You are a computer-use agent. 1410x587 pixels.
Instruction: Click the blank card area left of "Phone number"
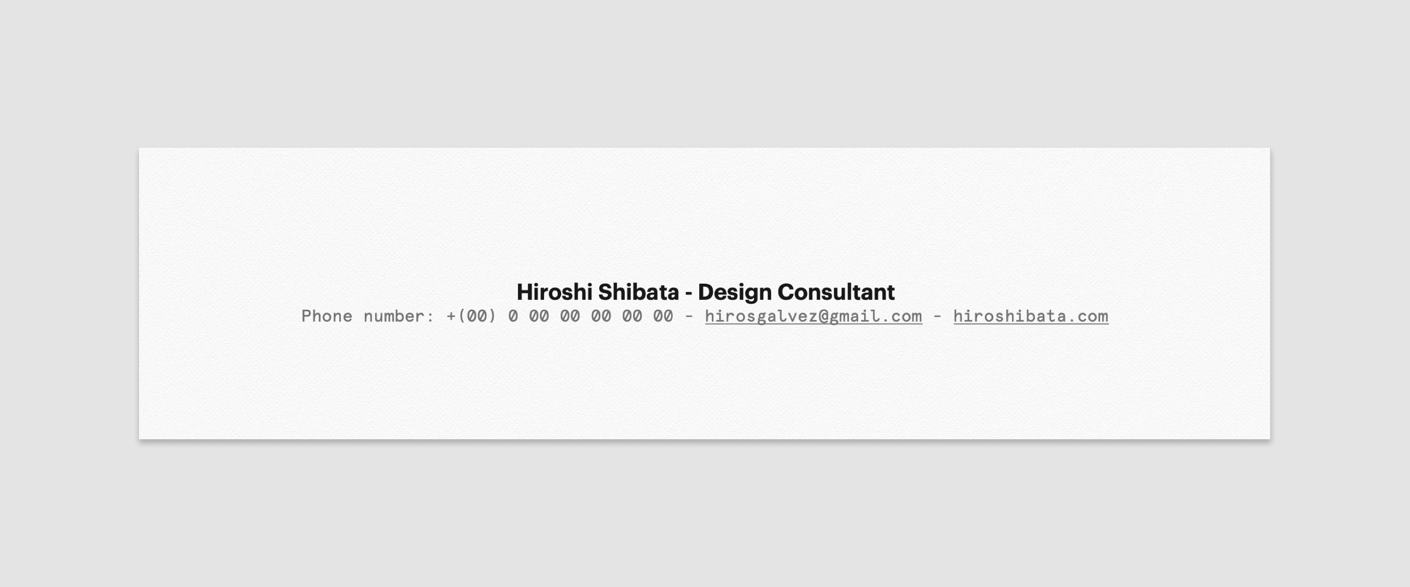219,316
